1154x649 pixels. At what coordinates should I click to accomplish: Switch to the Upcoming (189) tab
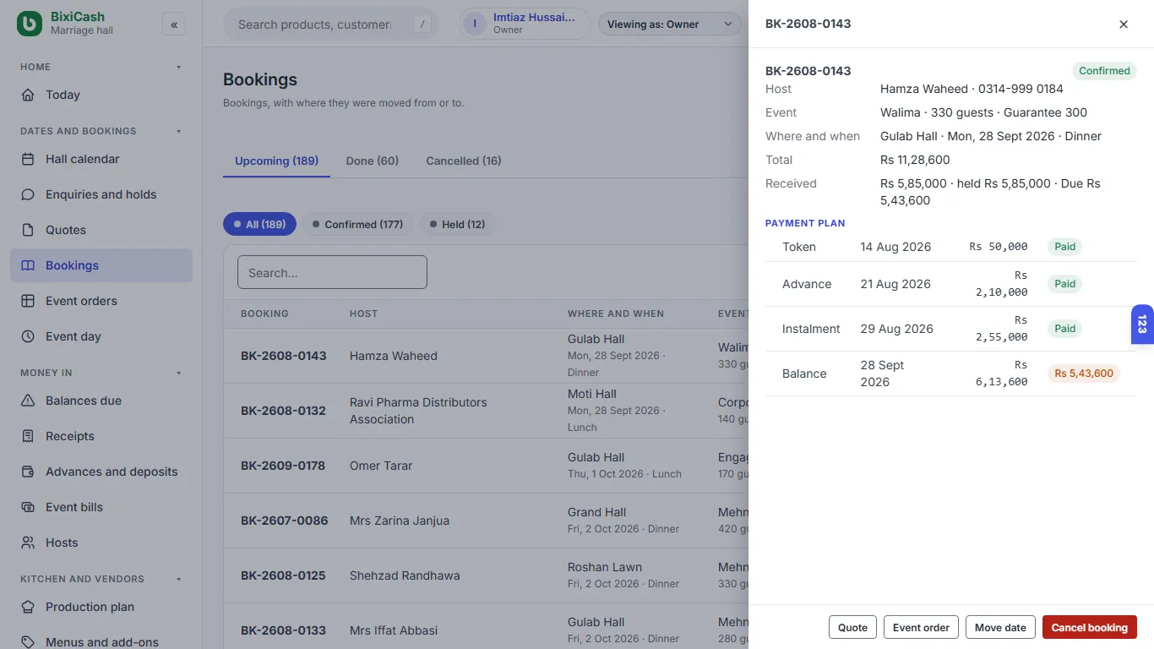(x=276, y=161)
